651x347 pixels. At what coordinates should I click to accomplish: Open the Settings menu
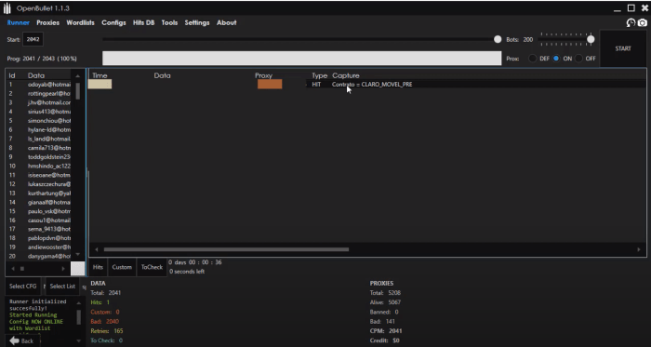(197, 23)
